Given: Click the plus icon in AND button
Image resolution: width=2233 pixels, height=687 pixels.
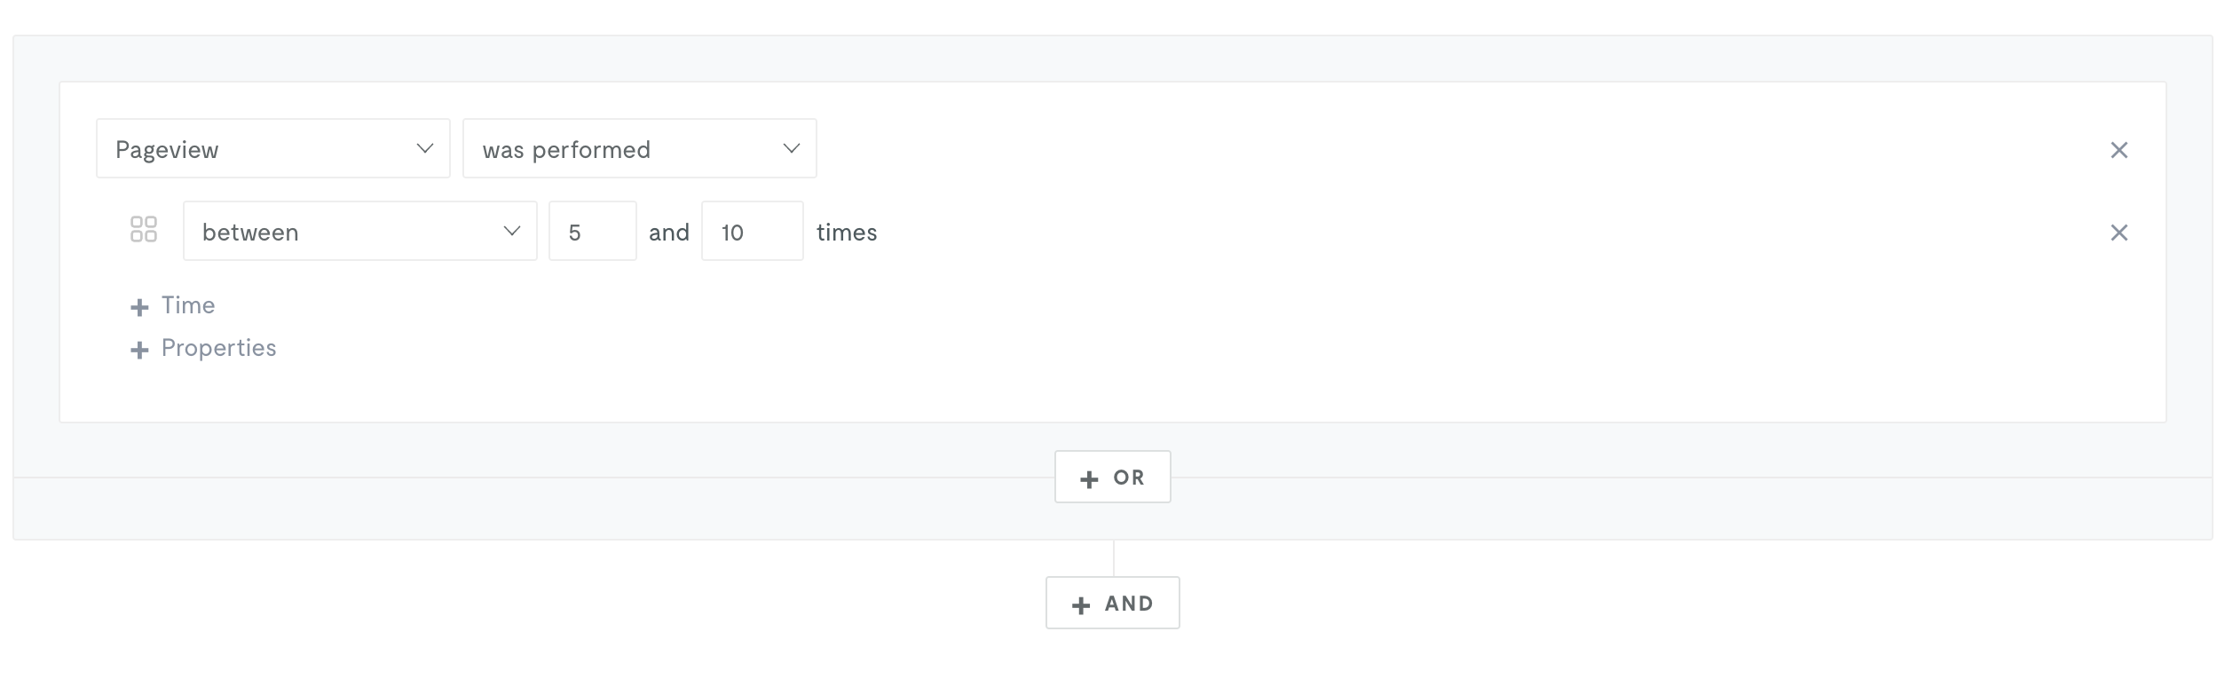Looking at the screenshot, I should coord(1081,605).
